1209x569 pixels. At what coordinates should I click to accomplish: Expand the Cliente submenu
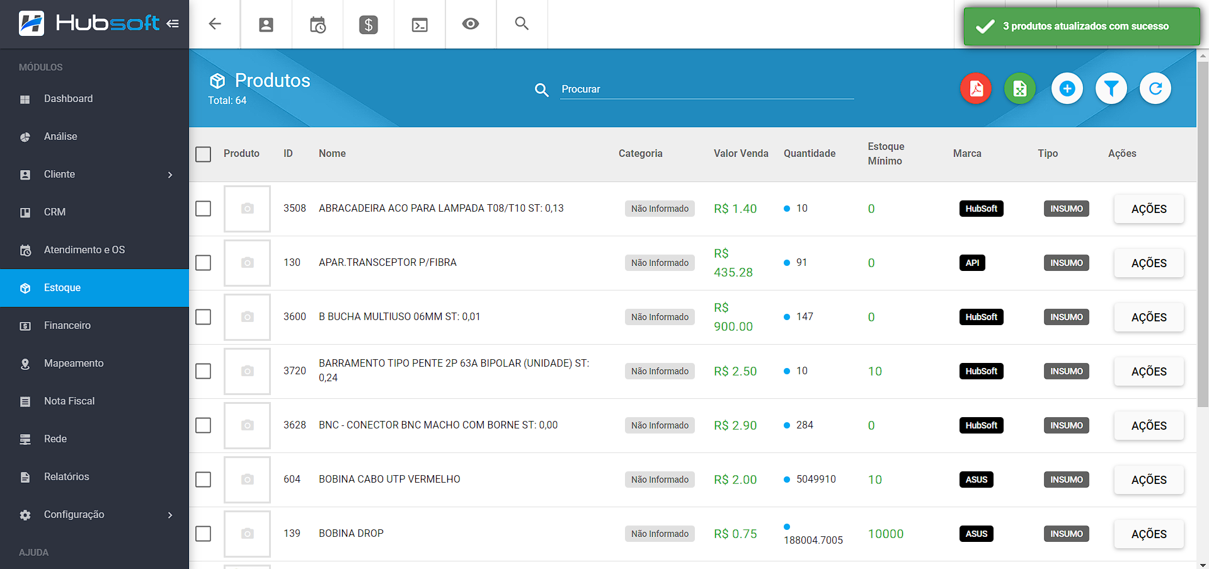(x=170, y=175)
